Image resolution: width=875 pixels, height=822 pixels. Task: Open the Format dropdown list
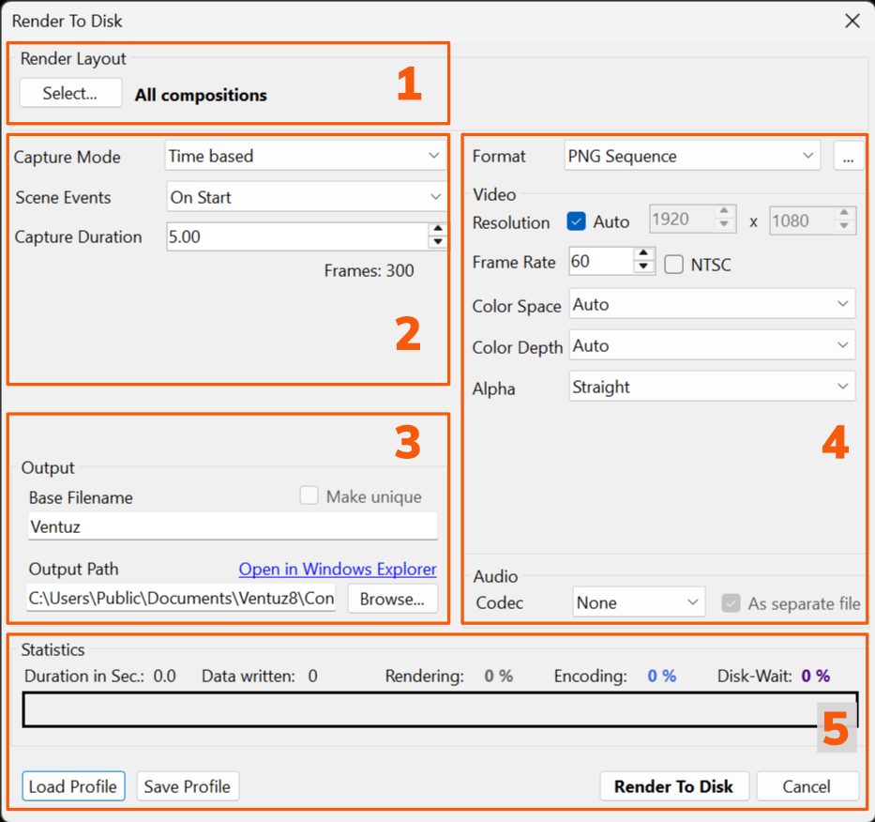692,157
